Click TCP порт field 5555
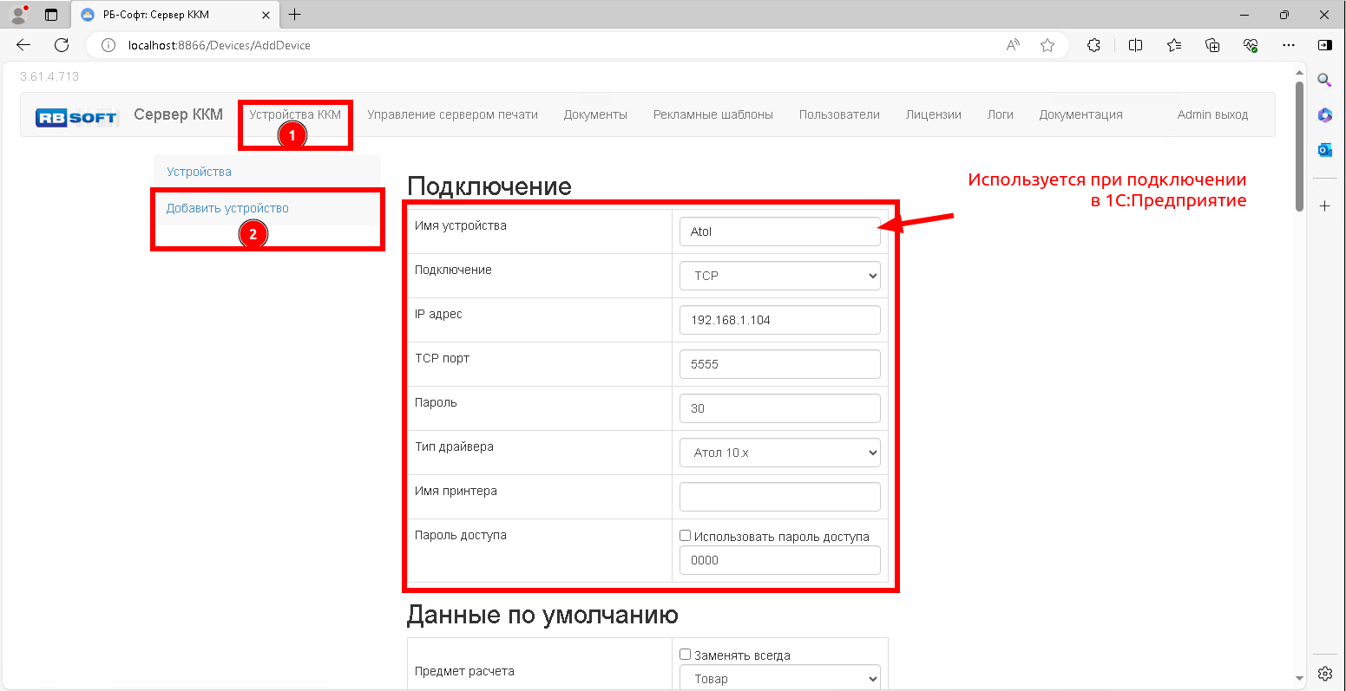 click(780, 364)
